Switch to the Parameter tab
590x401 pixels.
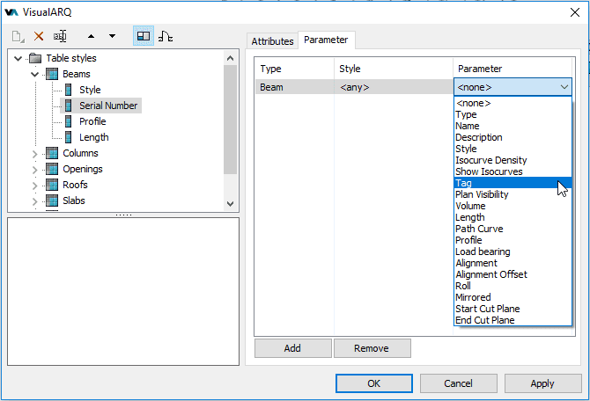(326, 40)
